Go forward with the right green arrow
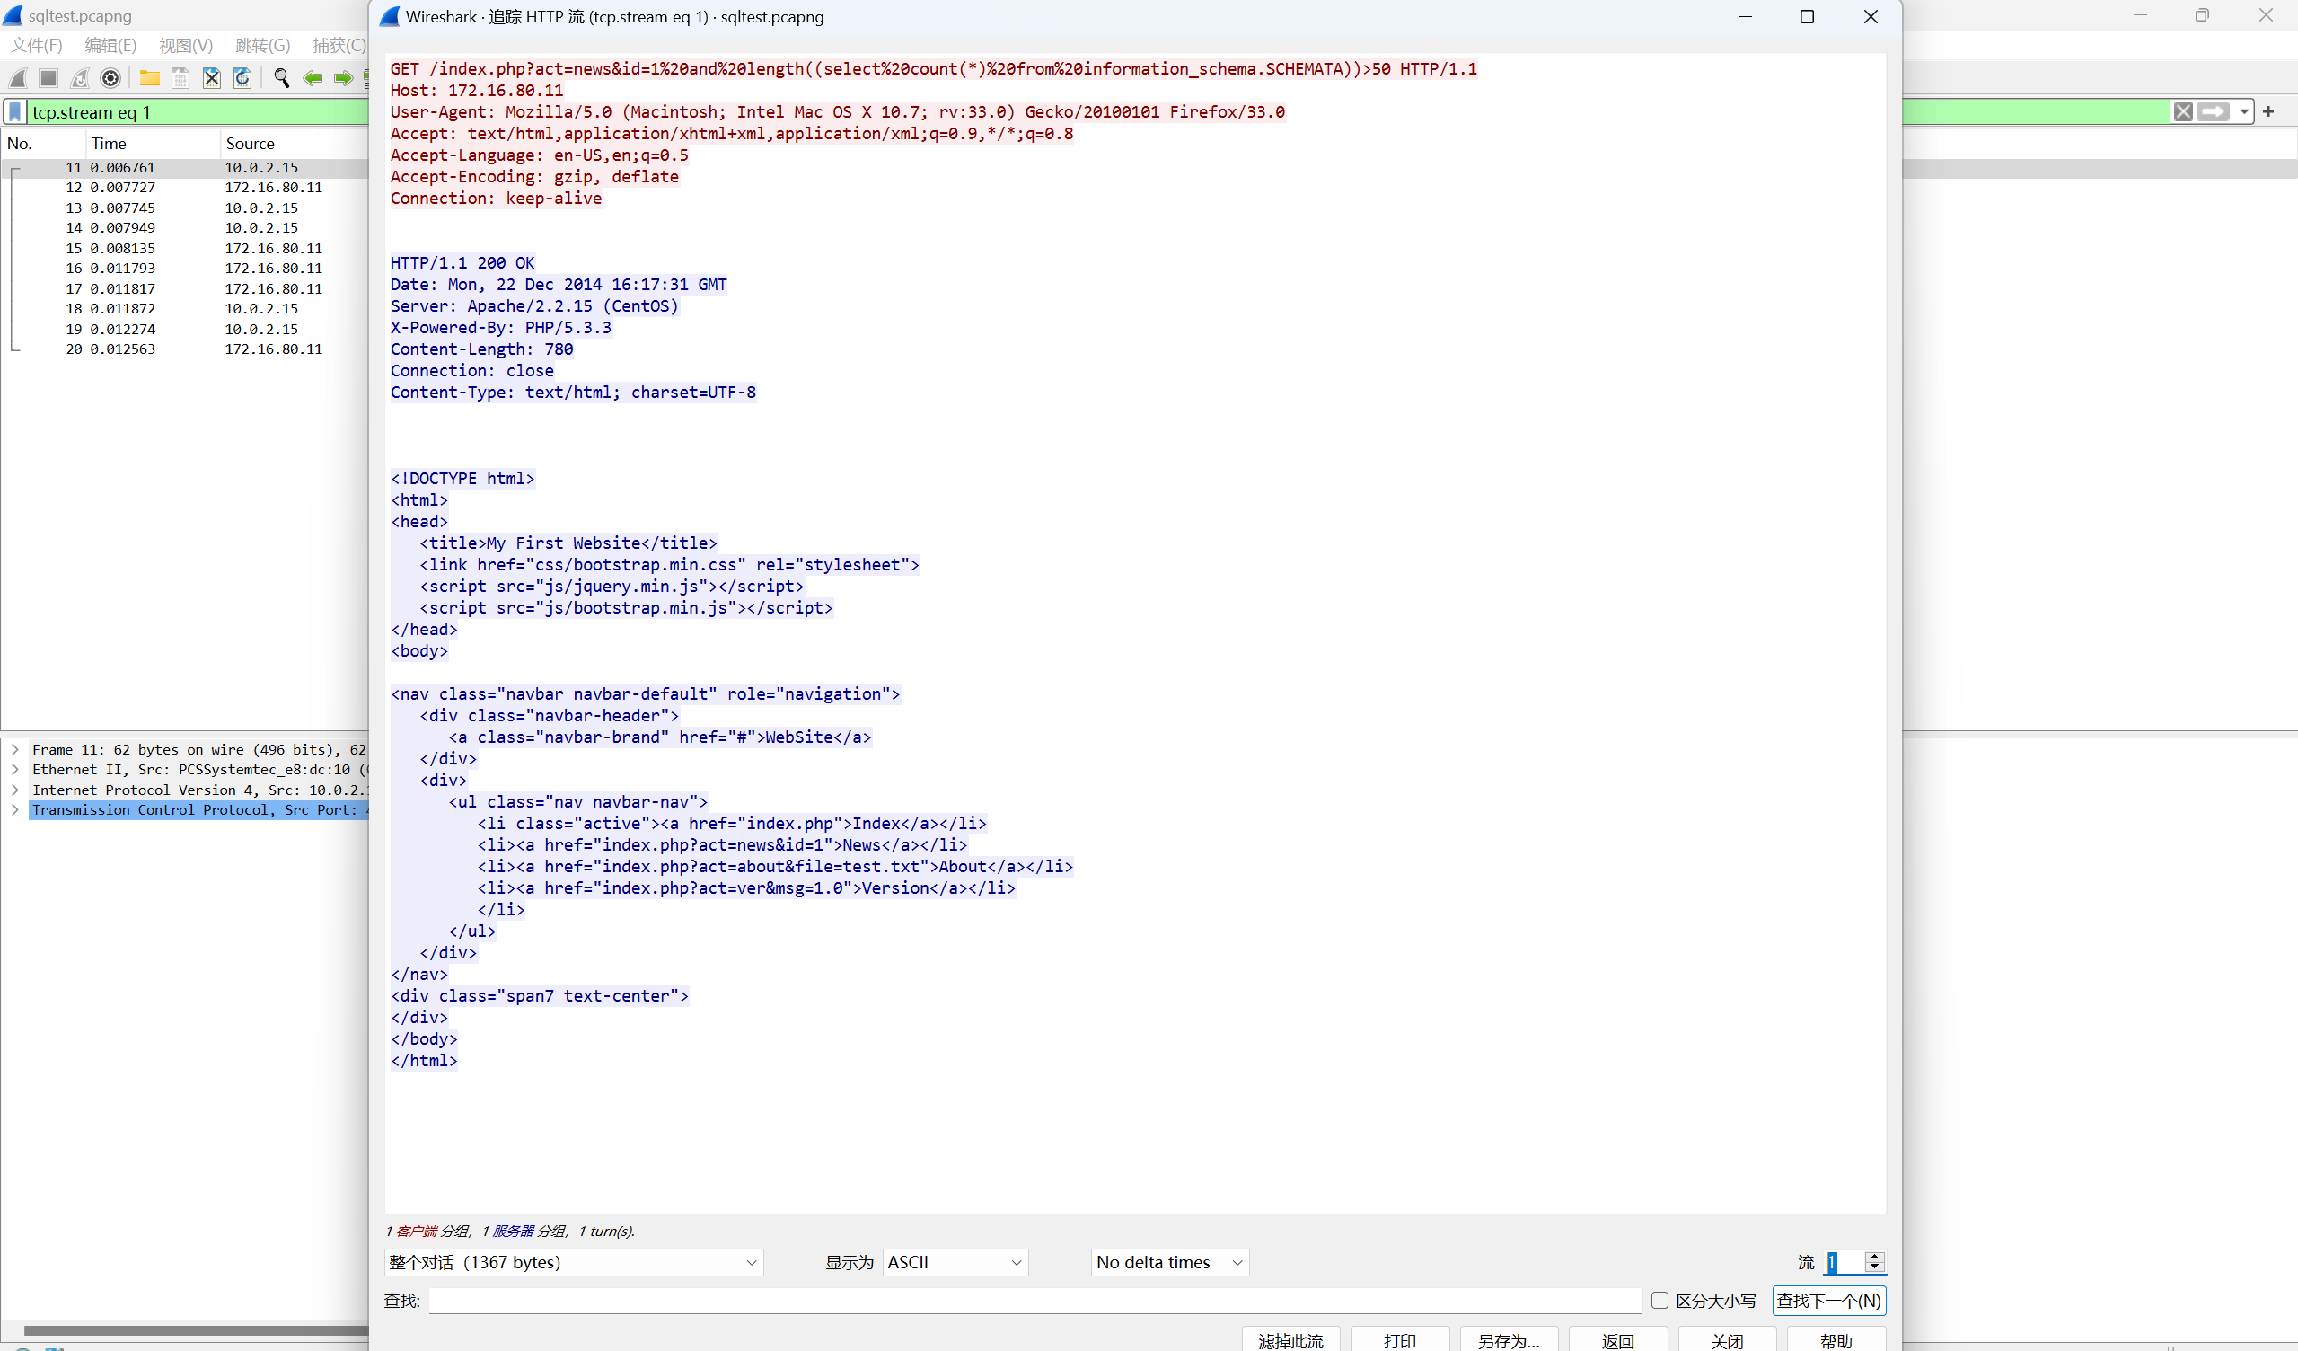Image resolution: width=2298 pixels, height=1351 pixels. pyautogui.click(x=343, y=78)
